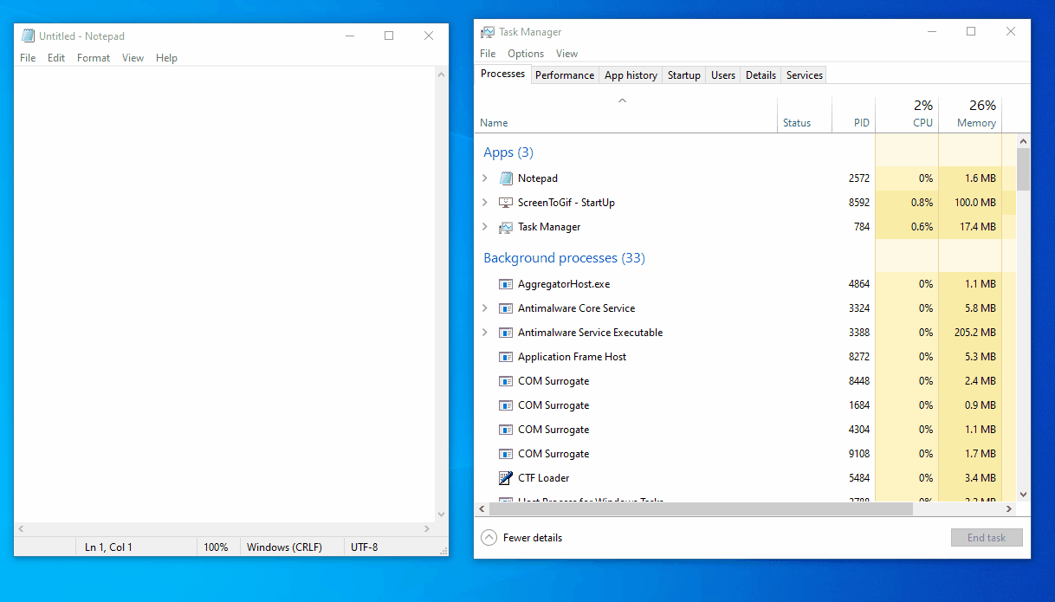
Task: Sort by the PID column header
Action: (854, 114)
